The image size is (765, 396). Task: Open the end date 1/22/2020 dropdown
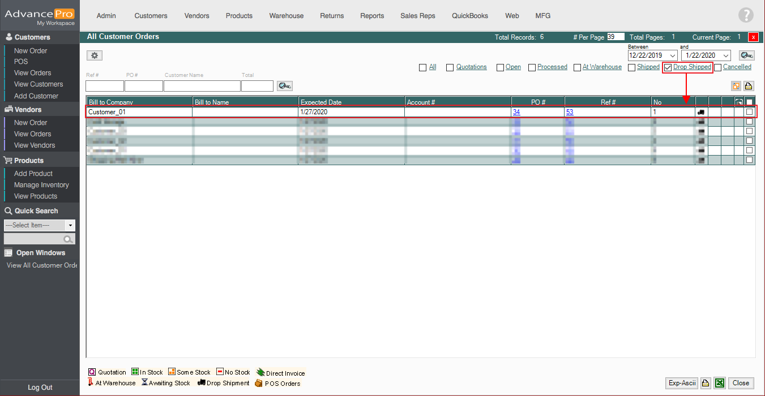(x=725, y=55)
